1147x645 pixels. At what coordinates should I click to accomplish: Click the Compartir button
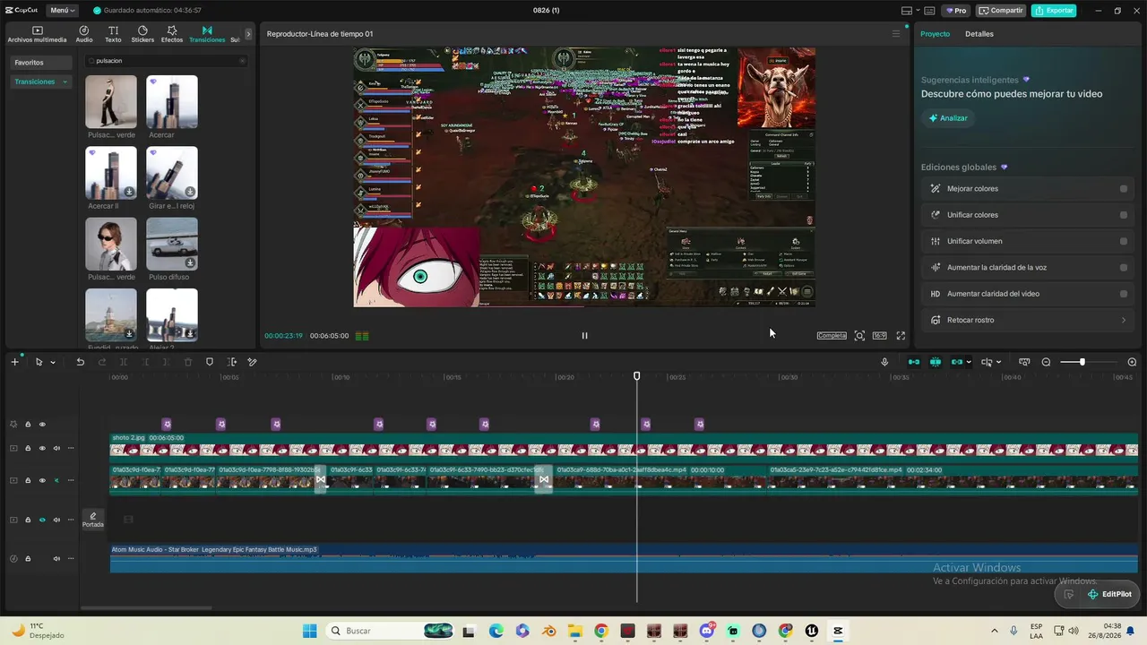(1001, 11)
